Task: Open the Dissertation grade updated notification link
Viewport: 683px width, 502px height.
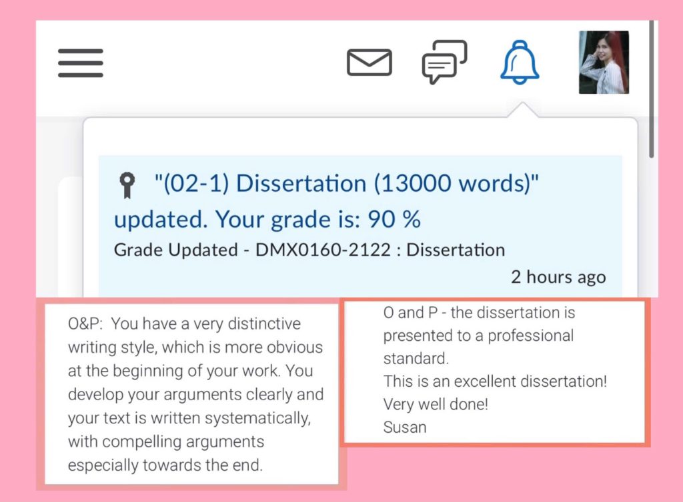Action: pos(326,201)
